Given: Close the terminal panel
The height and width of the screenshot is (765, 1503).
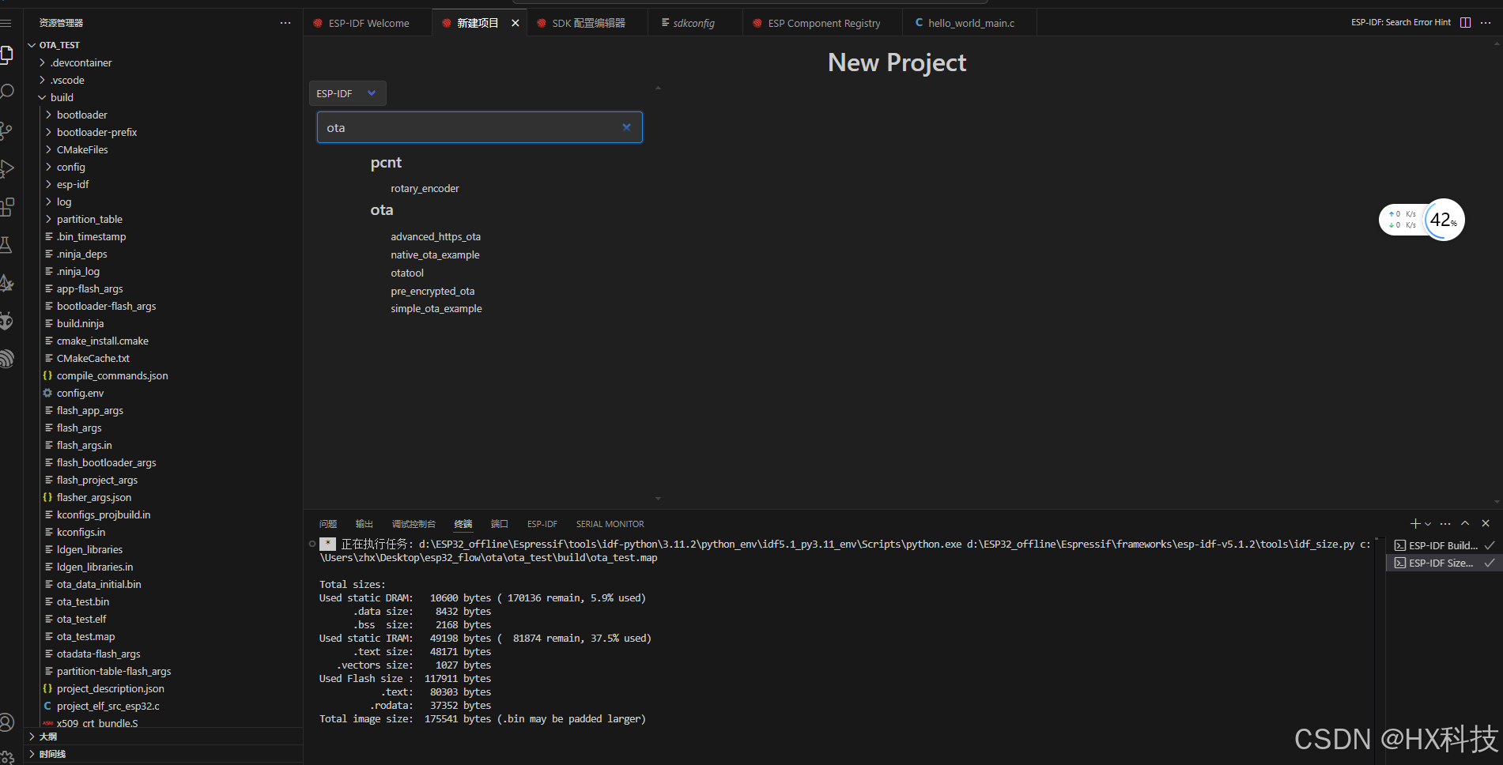Looking at the screenshot, I should pos(1486,523).
